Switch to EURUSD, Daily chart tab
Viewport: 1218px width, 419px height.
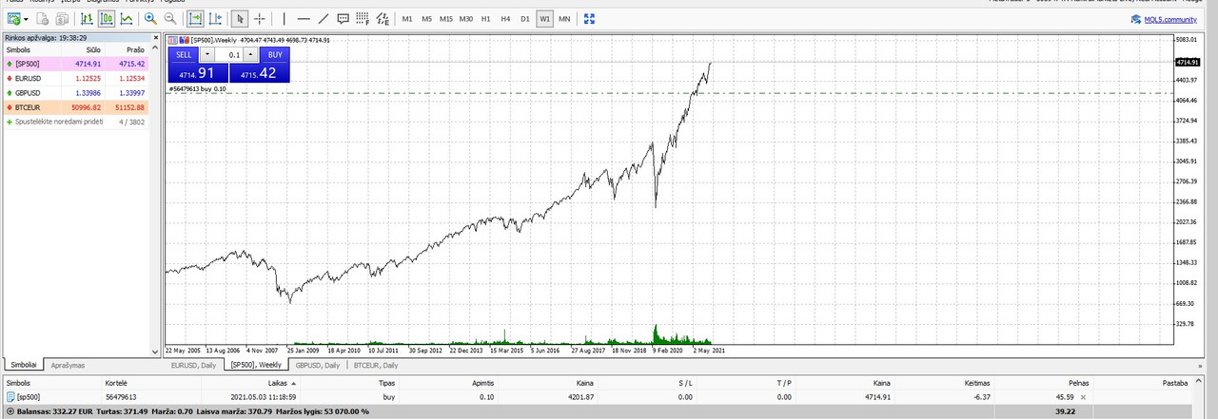193,365
